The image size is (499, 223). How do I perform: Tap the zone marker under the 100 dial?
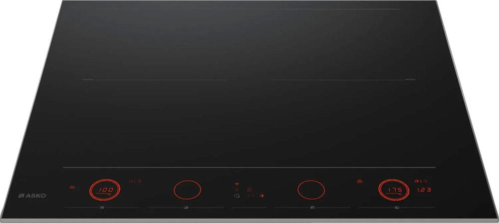[x=102, y=208]
